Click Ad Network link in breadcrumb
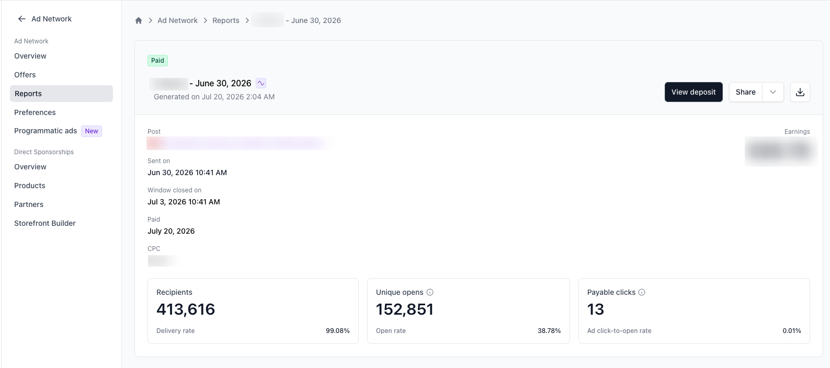Screen dimensions: 830x368 [178, 20]
